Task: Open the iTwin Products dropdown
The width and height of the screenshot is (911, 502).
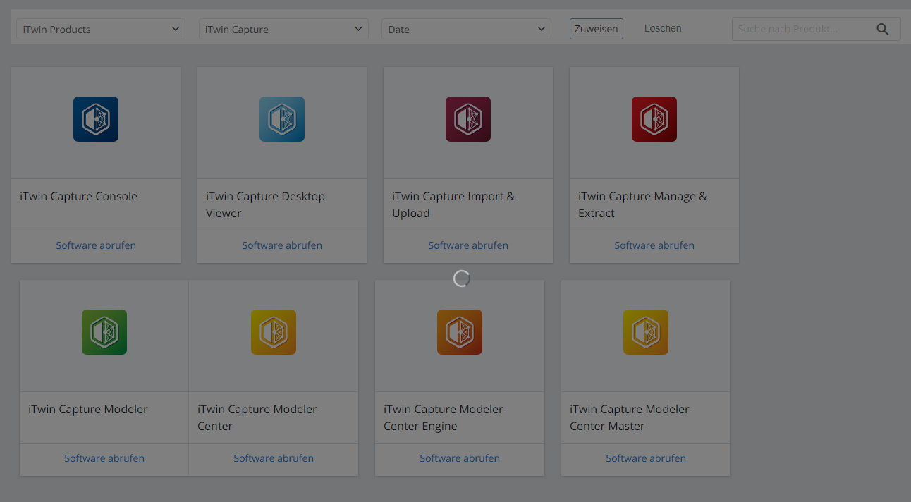Action: pos(101,30)
